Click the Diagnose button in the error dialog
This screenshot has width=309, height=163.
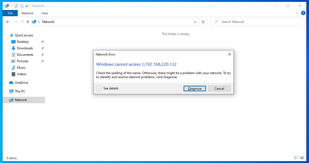195,88
